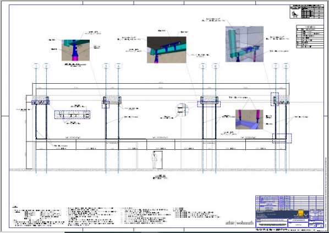Click dashed blue enlarged detail box left of center
The image size is (329, 233).
coord(72,115)
